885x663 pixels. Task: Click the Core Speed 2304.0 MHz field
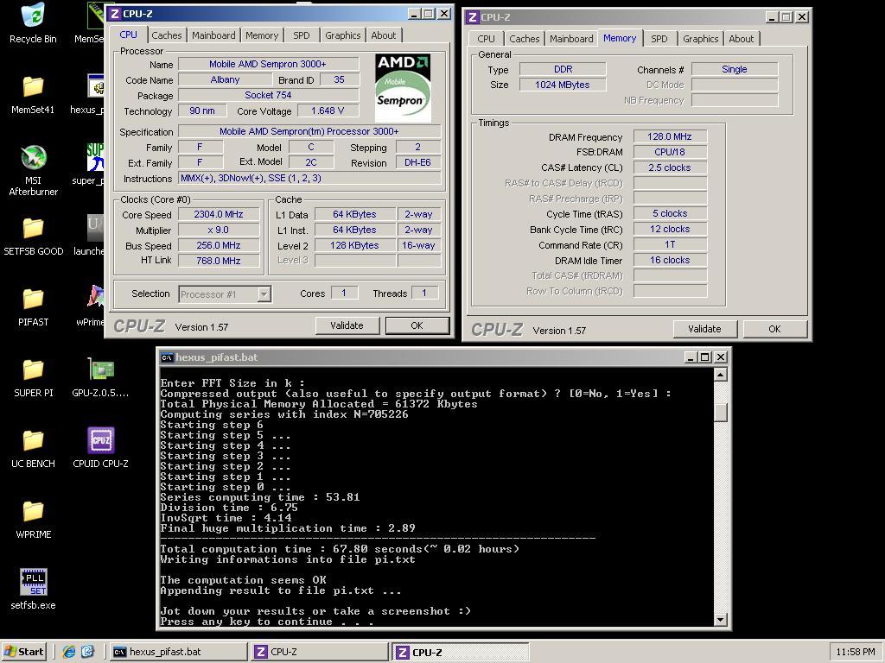(219, 214)
